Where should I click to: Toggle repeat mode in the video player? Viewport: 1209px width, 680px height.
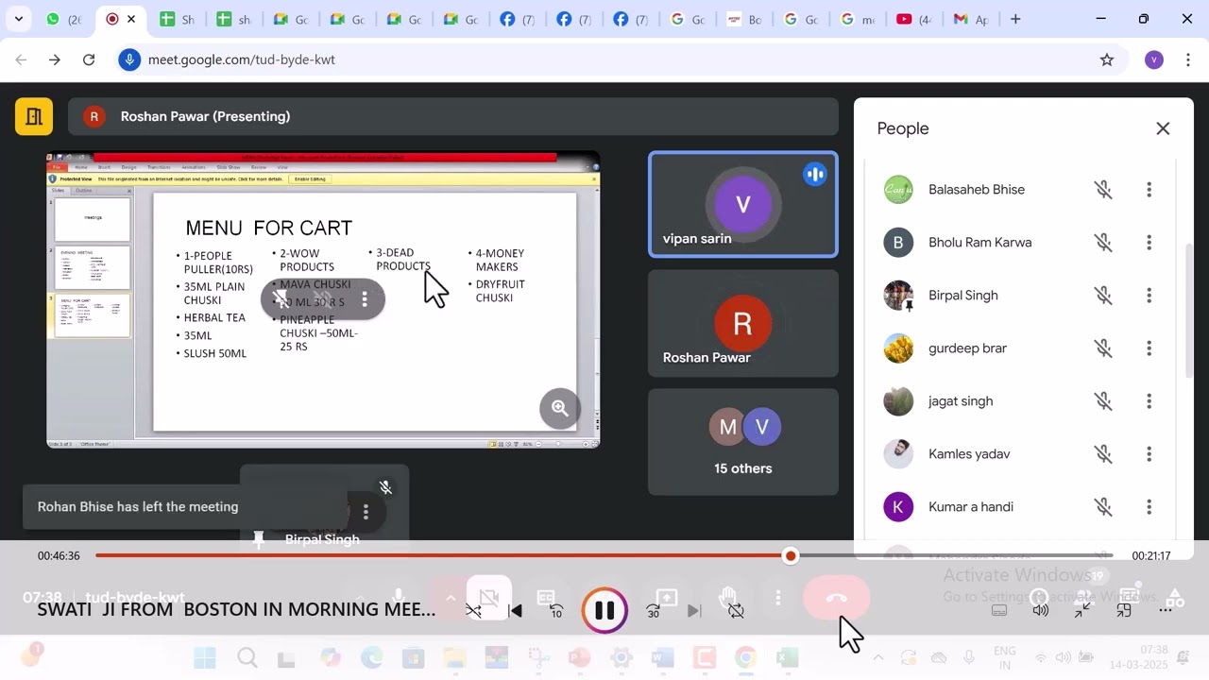click(736, 611)
